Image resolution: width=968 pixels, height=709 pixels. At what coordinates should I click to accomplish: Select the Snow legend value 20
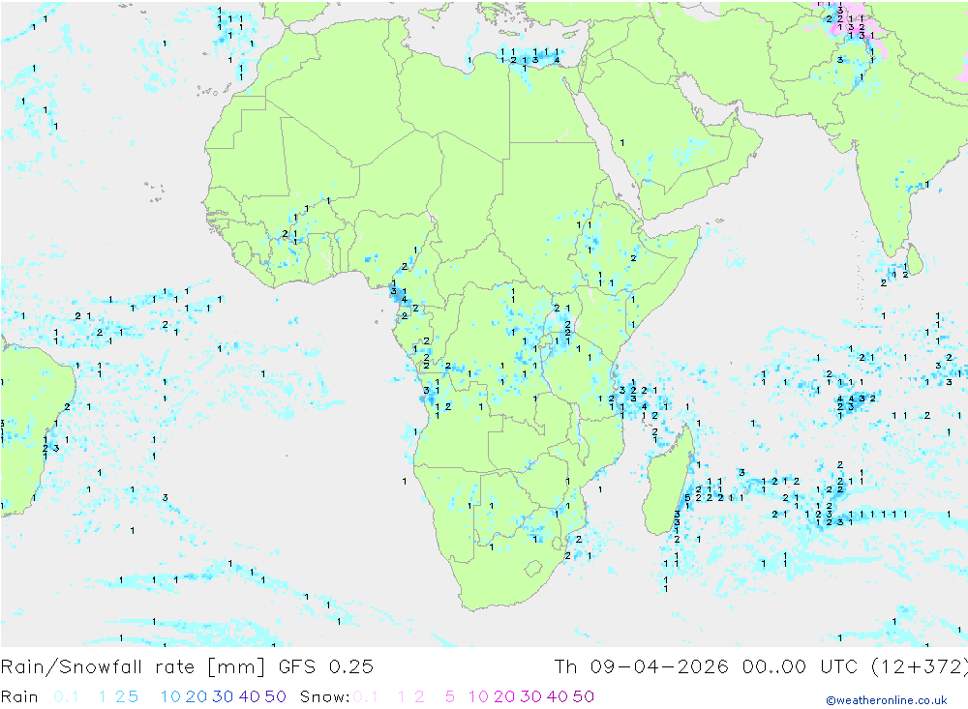point(504,696)
